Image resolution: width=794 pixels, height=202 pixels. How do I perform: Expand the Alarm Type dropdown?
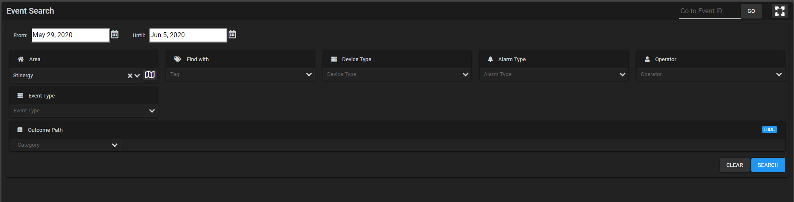554,74
